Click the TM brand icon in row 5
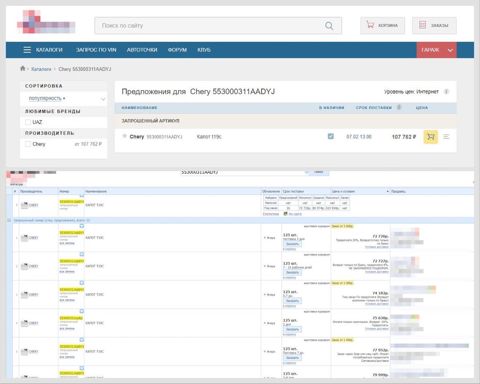 24,352
